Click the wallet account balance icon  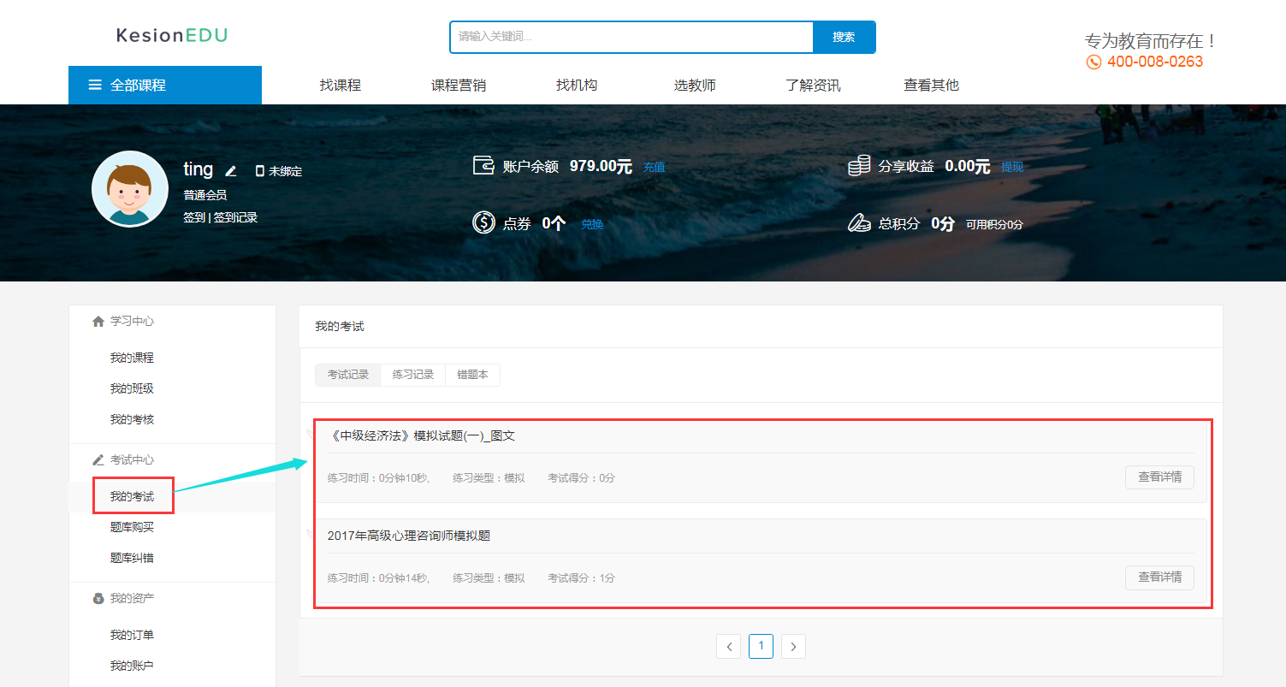click(483, 165)
